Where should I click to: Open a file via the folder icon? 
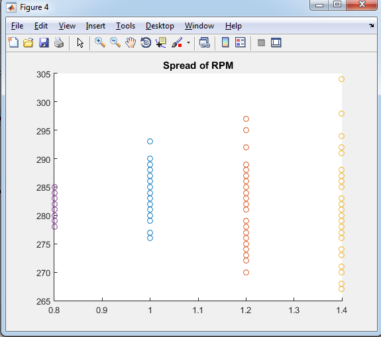(28, 43)
